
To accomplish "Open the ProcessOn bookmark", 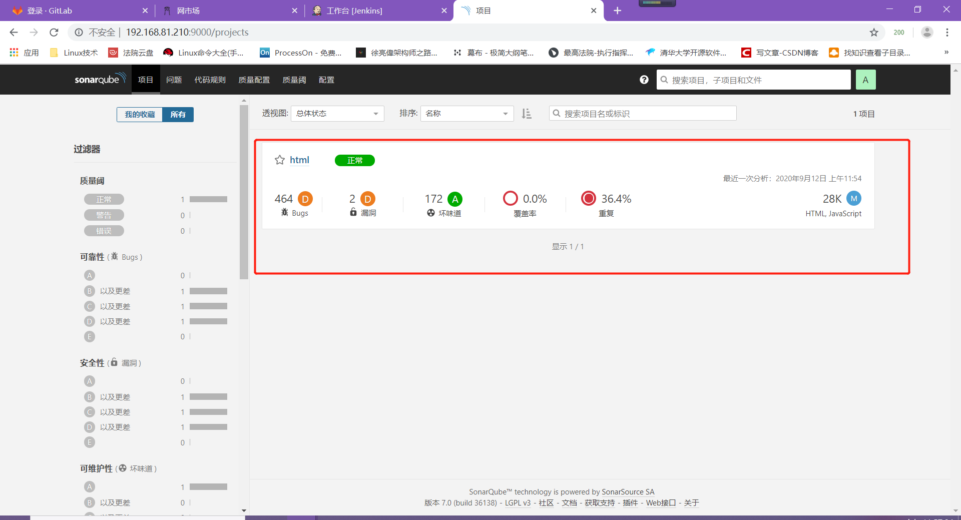I will [301, 53].
